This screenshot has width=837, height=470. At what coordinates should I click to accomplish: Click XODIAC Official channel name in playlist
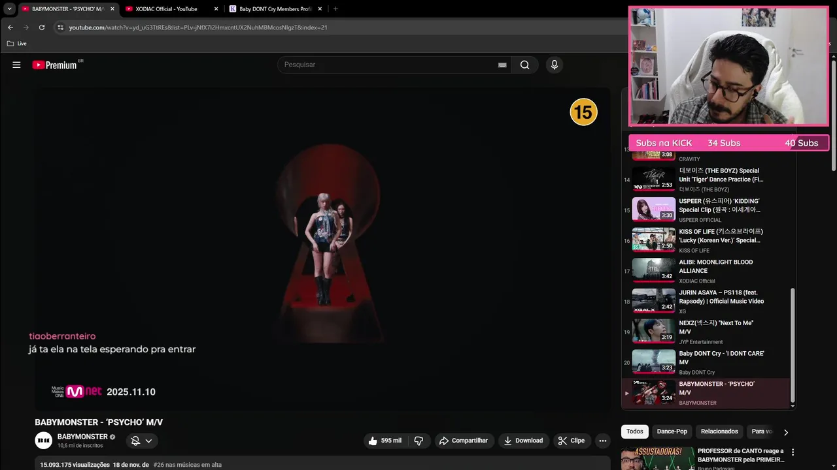point(697,281)
